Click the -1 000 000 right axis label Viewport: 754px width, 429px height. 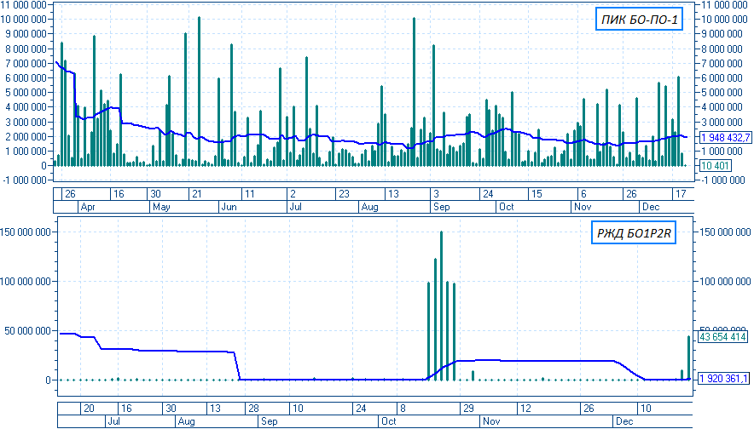pos(723,180)
